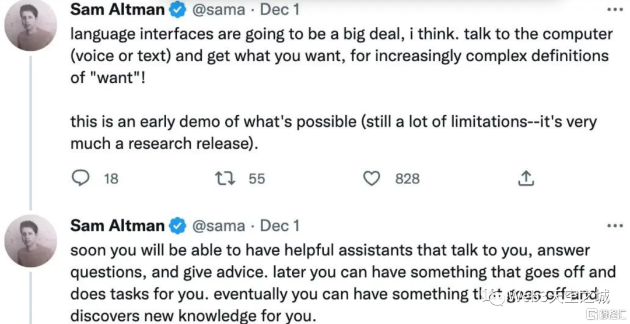Click the share upload arrow icon
This screenshot has width=630, height=324.
click(x=526, y=178)
